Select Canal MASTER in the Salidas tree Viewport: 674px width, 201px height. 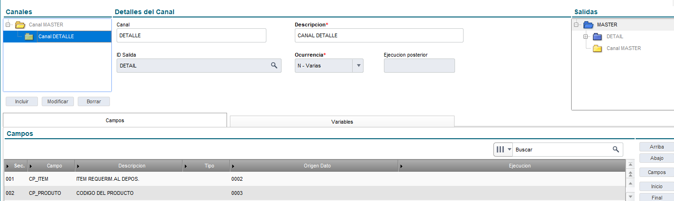tap(624, 48)
